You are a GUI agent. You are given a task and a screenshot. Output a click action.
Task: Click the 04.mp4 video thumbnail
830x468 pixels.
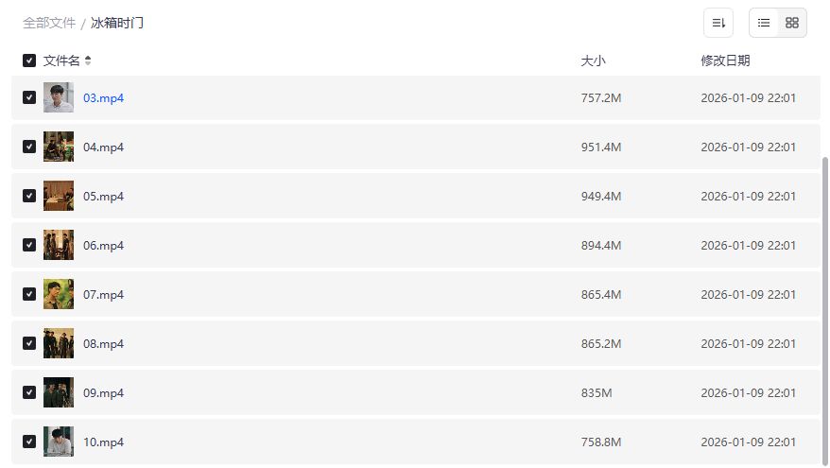59,147
